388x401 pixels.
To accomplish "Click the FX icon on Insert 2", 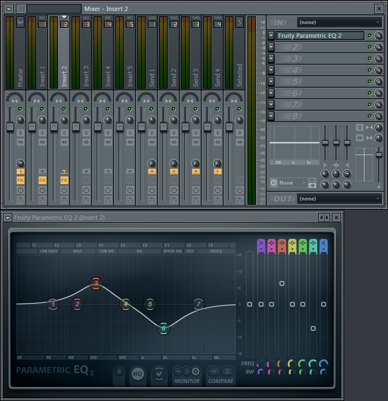I will pyautogui.click(x=64, y=180).
